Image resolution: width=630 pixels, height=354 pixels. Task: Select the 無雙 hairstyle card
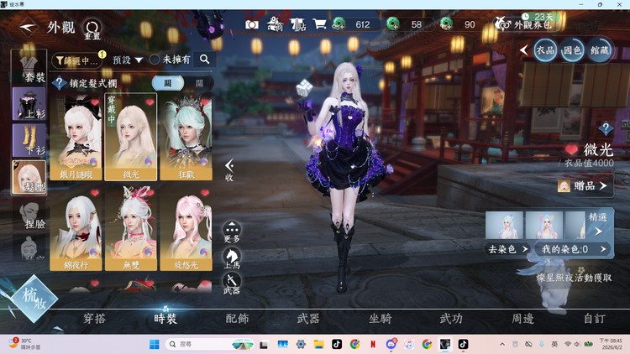(x=131, y=227)
